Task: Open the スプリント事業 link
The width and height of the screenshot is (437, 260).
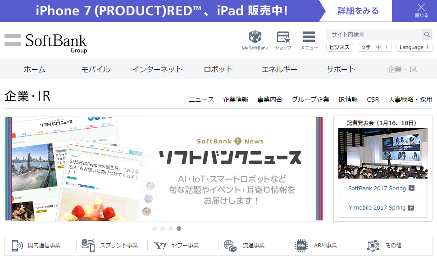Action: point(119,246)
